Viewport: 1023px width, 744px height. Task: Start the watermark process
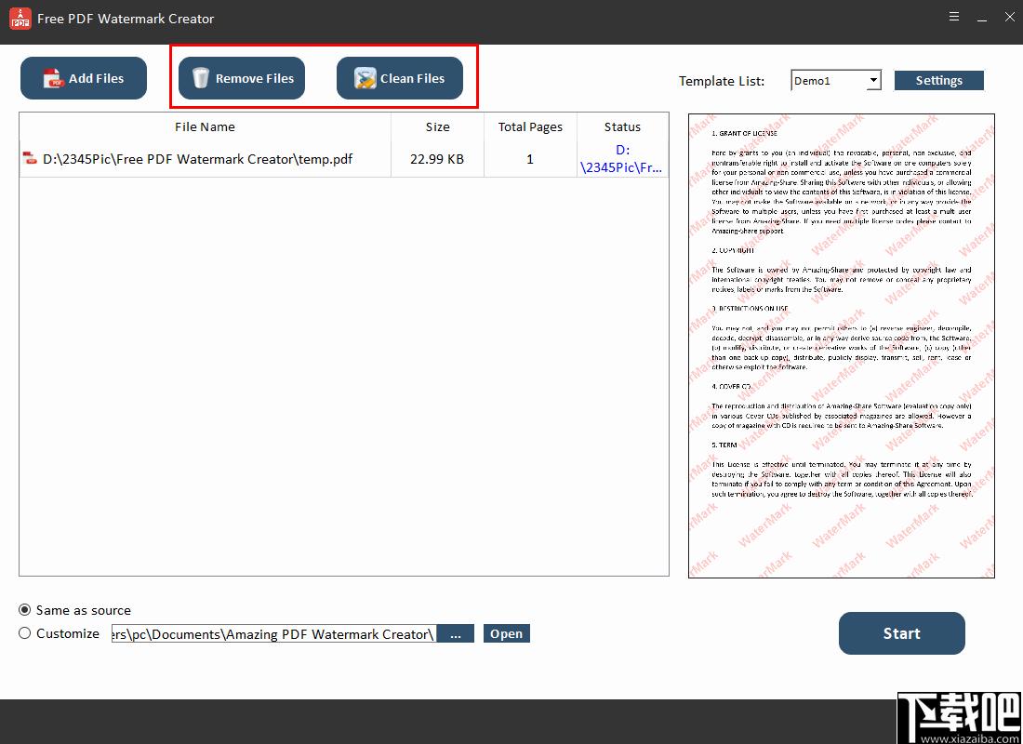902,633
